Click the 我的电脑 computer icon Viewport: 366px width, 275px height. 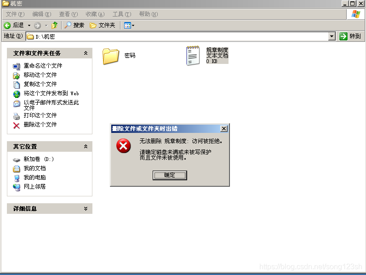[x=17, y=178]
